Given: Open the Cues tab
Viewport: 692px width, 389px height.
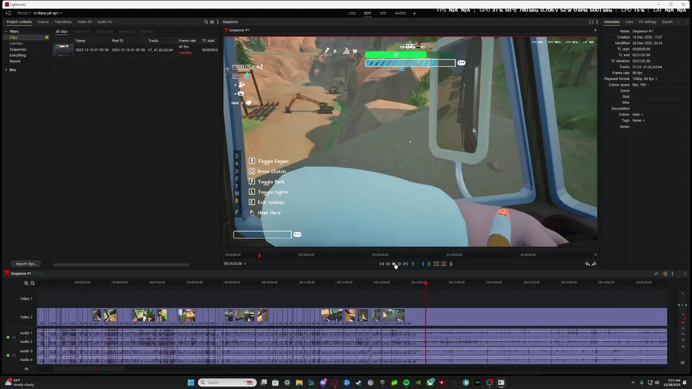Looking at the screenshot, I should point(629,22).
